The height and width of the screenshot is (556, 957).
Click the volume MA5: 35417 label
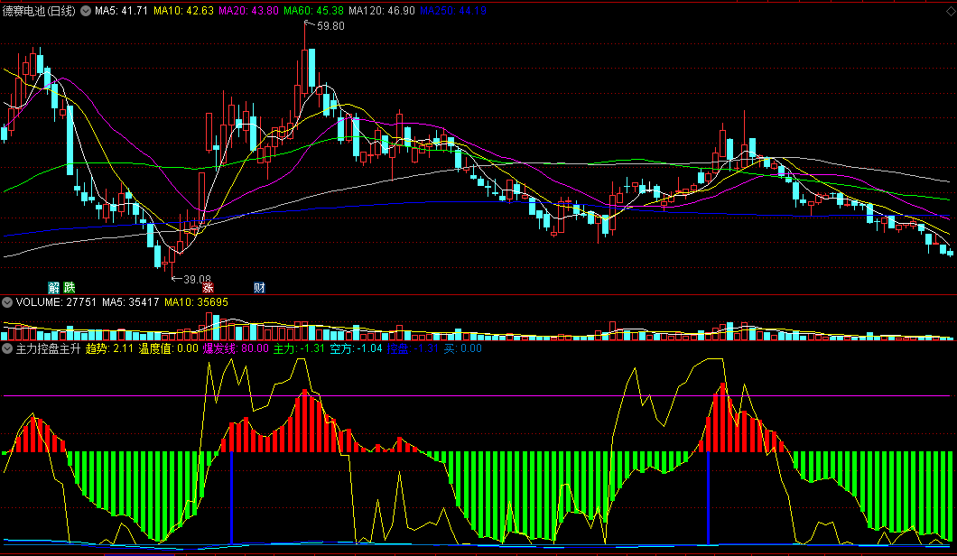(131, 302)
